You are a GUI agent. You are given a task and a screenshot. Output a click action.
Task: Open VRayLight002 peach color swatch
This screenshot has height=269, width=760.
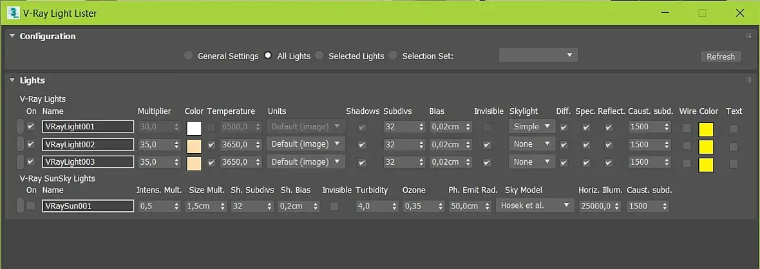tap(194, 145)
